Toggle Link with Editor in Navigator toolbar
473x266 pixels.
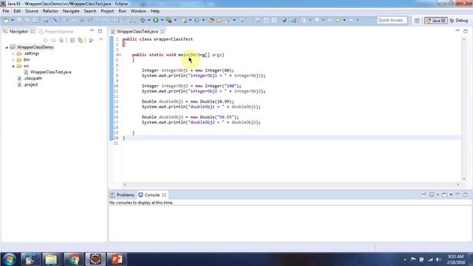tap(81, 40)
